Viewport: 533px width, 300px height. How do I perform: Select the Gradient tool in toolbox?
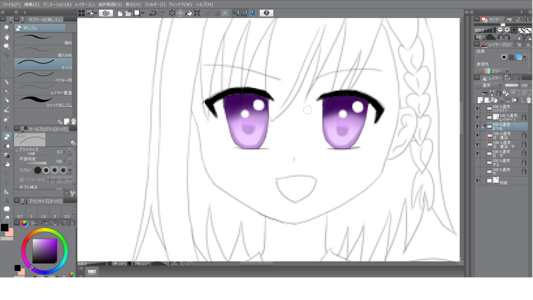6,155
